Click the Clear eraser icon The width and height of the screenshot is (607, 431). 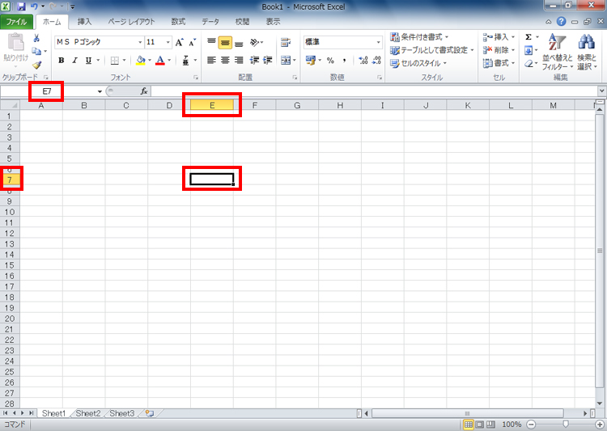click(x=528, y=63)
